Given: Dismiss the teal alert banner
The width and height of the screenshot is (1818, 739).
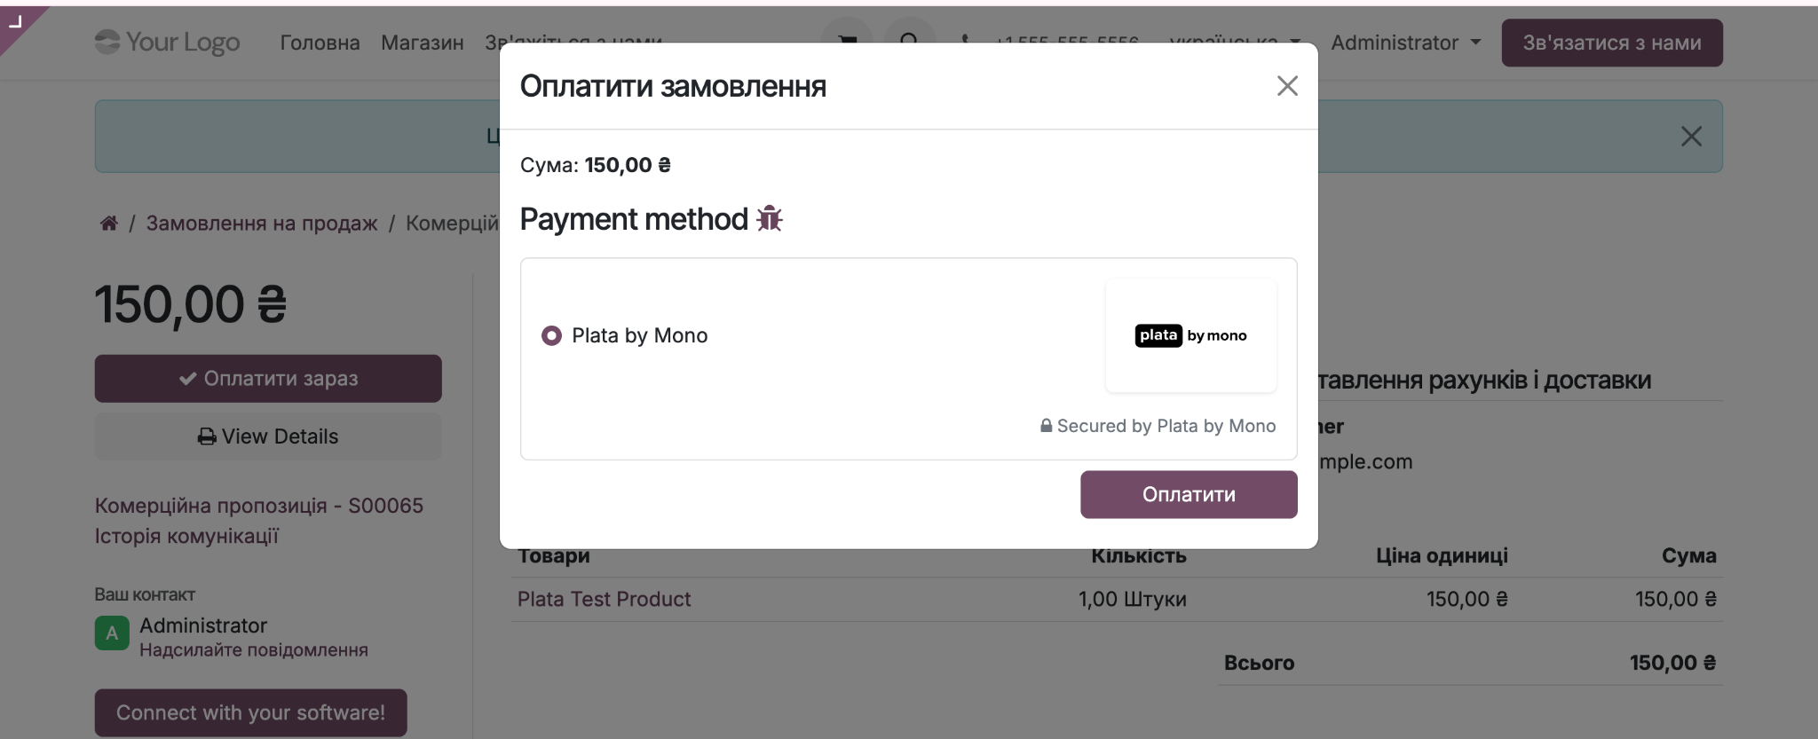Looking at the screenshot, I should (1691, 136).
